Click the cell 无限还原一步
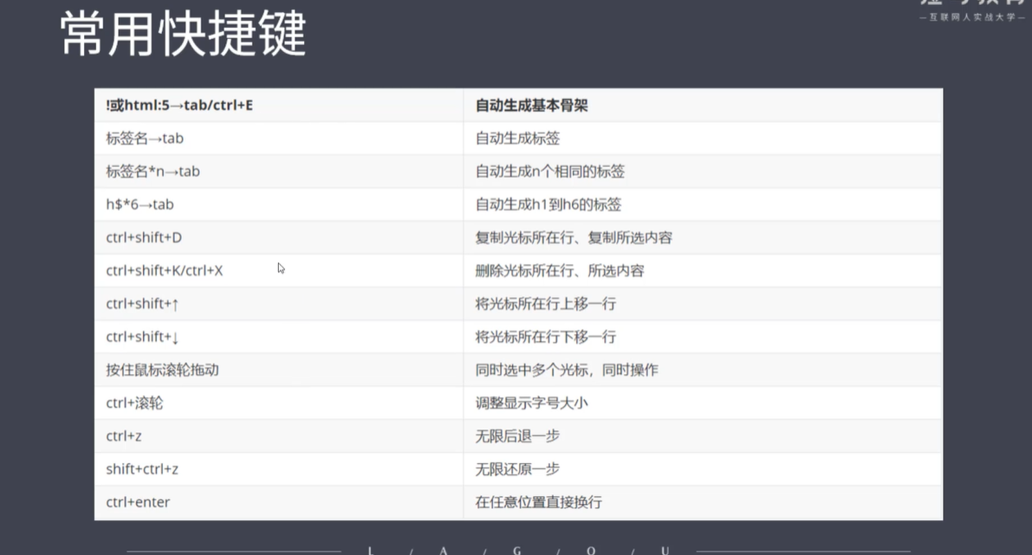The width and height of the screenshot is (1032, 555). coord(703,469)
